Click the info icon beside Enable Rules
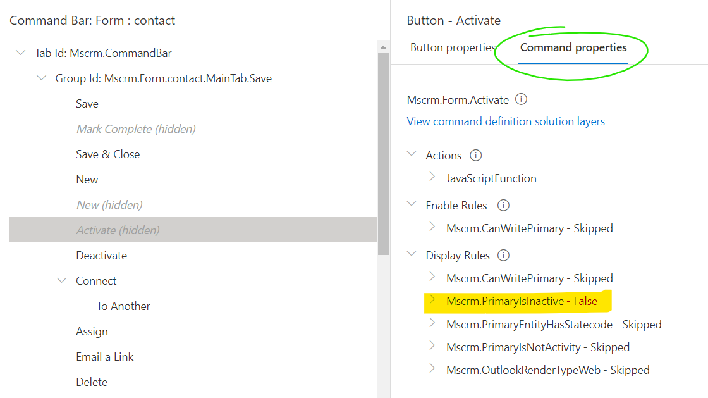Screen dimensions: 708x398 pos(503,206)
